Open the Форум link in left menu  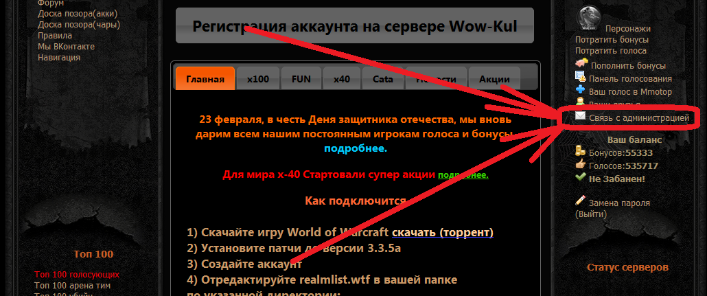(51, 3)
